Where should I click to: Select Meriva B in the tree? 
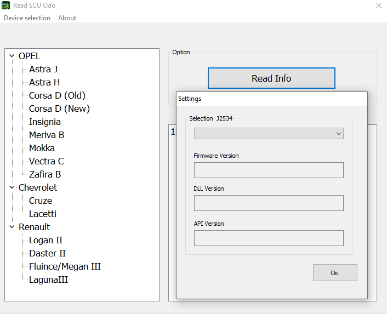[47, 135]
